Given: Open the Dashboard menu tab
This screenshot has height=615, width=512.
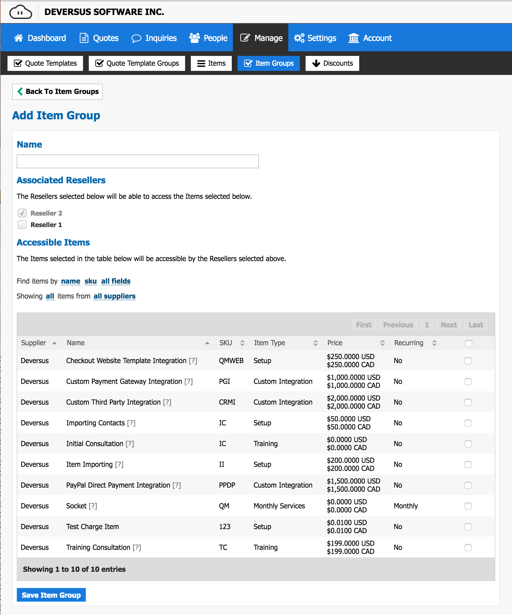Looking at the screenshot, I should click(40, 38).
